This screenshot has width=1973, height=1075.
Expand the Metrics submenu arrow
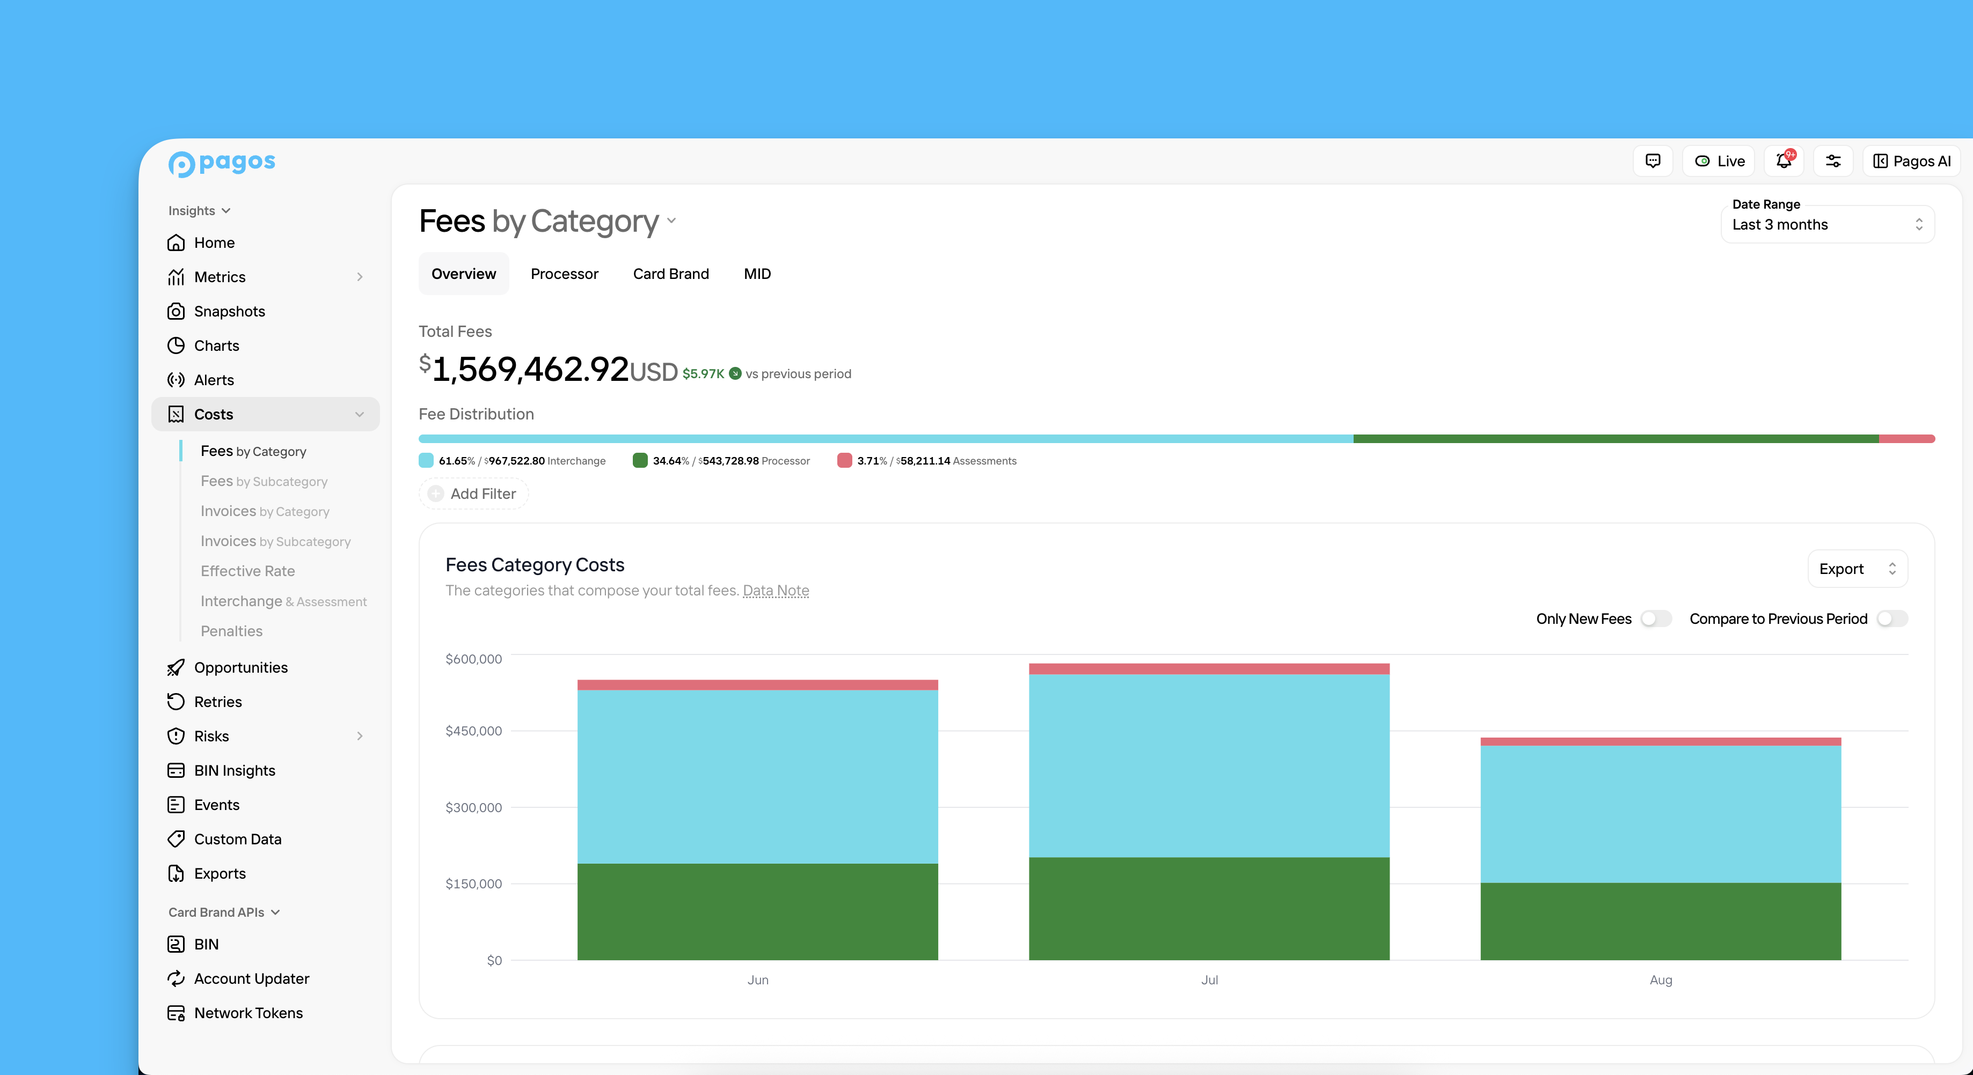coord(359,277)
